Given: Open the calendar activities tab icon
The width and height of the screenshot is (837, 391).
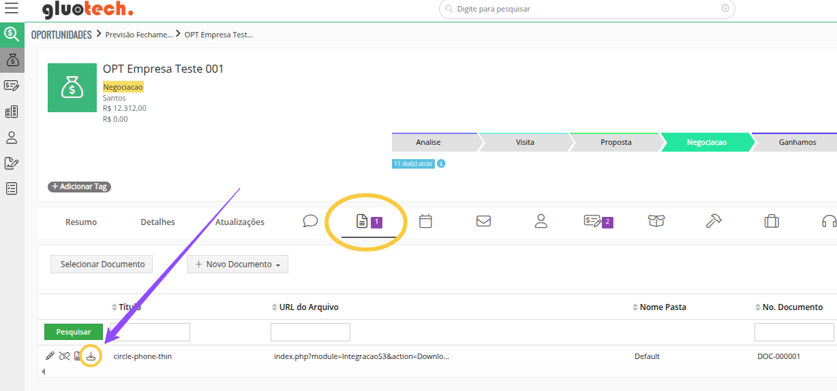Looking at the screenshot, I should (x=425, y=221).
